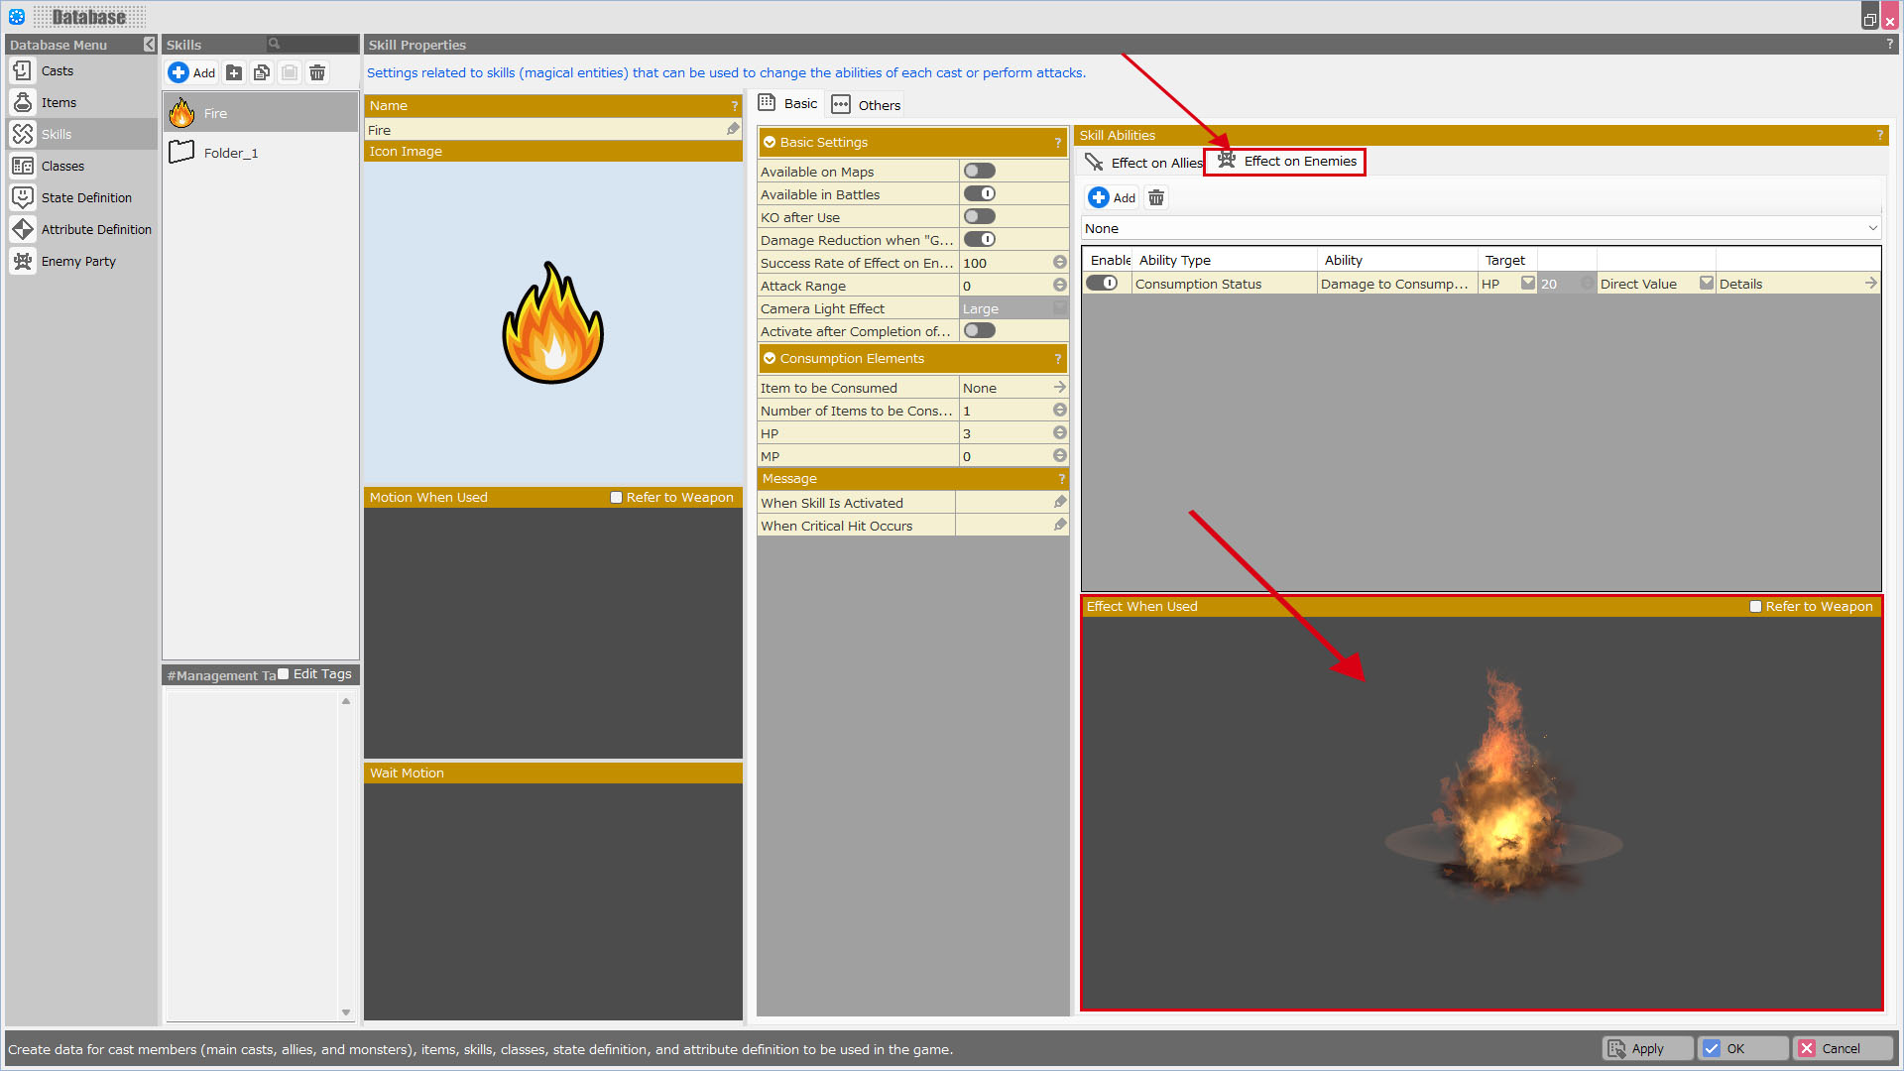Collapse the Consumption Elements section
The width and height of the screenshot is (1904, 1071).
click(770, 359)
